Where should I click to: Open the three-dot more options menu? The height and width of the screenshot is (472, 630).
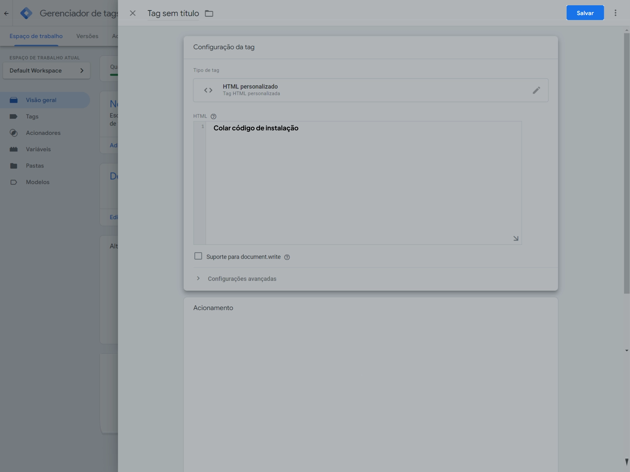click(x=615, y=13)
